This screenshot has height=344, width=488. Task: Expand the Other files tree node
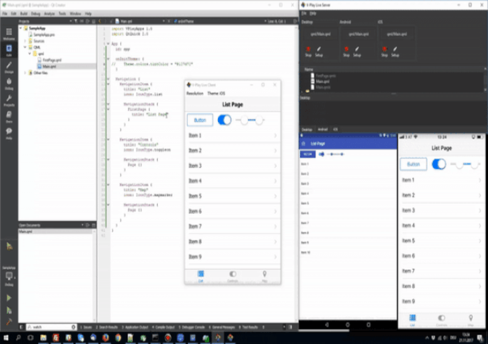click(25, 72)
